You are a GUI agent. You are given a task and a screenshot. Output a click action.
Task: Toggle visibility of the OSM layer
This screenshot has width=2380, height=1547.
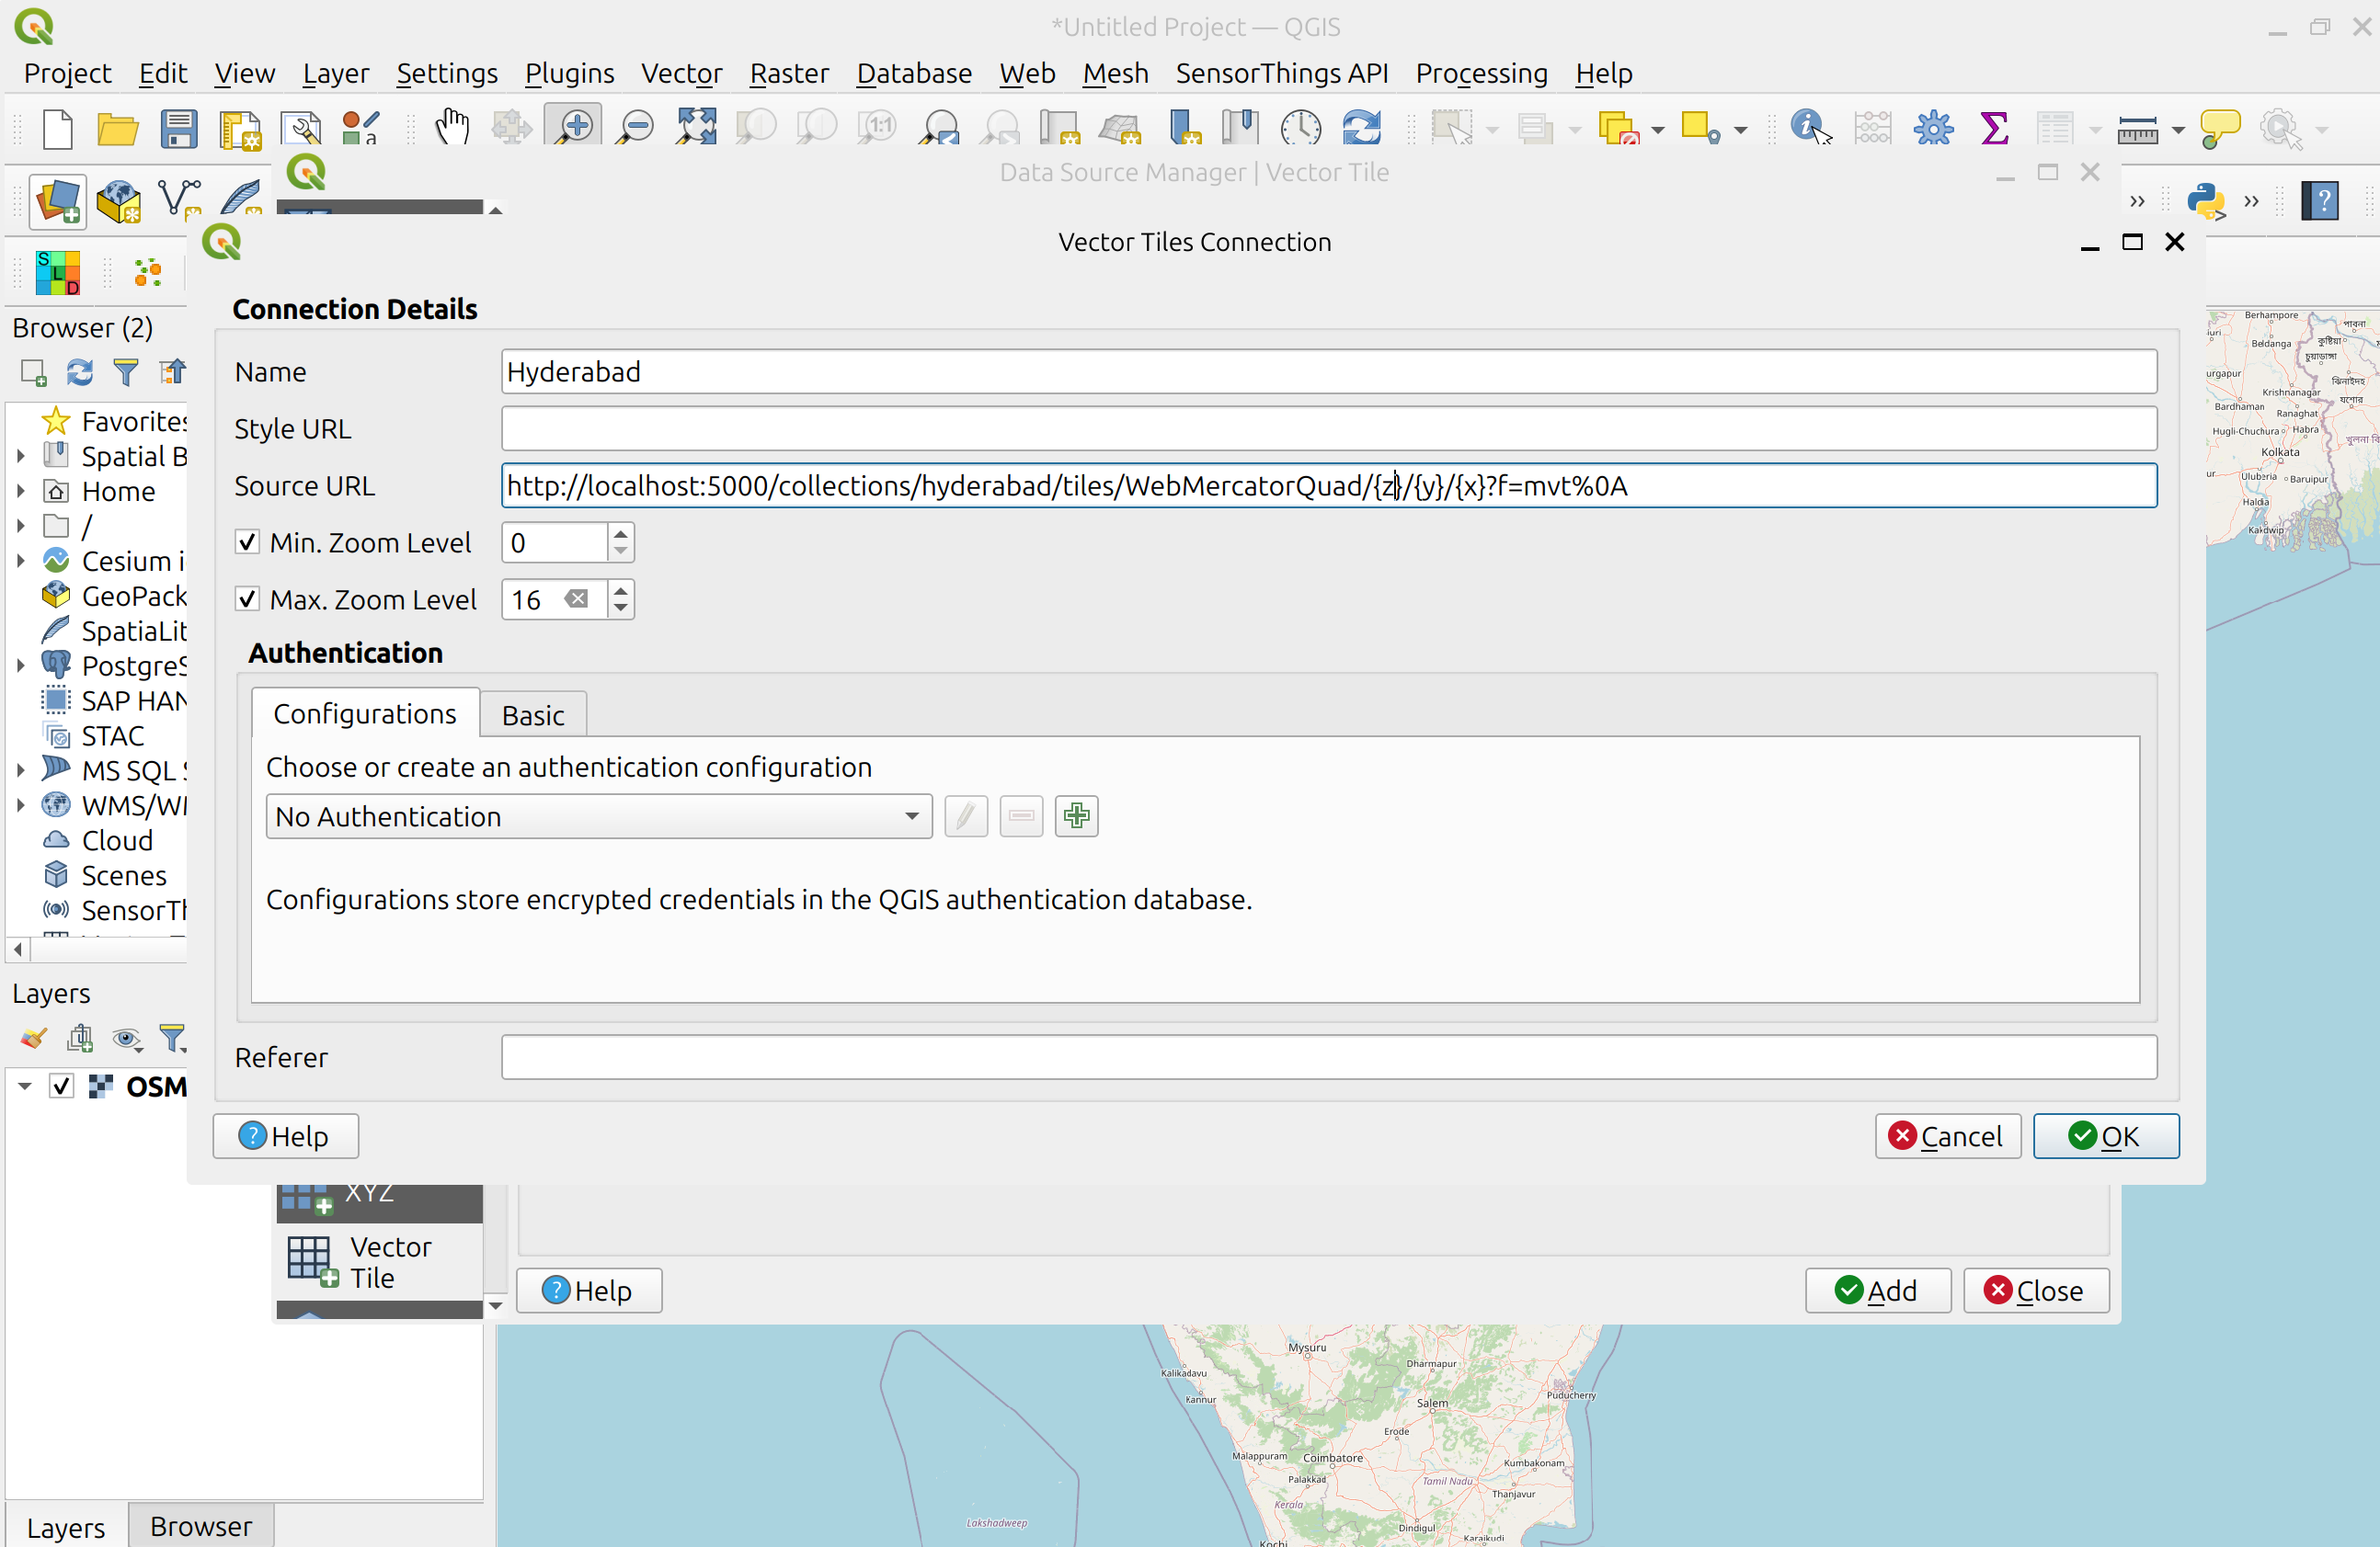[x=62, y=1086]
